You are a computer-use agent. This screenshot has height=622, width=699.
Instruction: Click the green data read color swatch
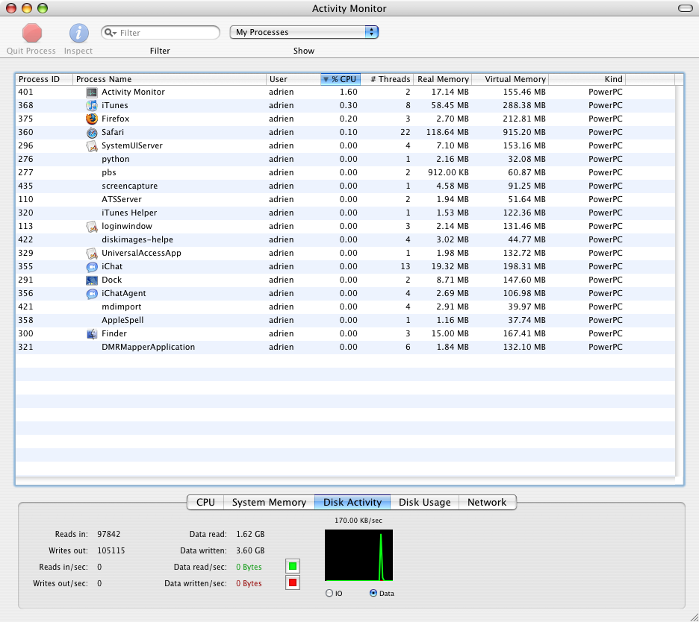tap(293, 566)
